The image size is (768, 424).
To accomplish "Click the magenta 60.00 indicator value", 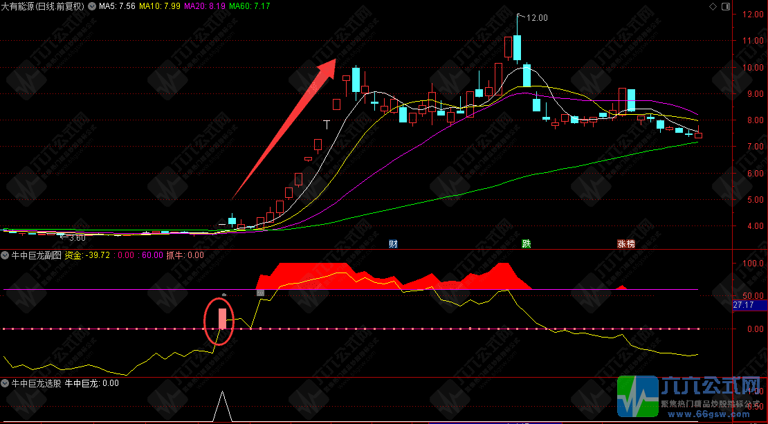I will [152, 255].
